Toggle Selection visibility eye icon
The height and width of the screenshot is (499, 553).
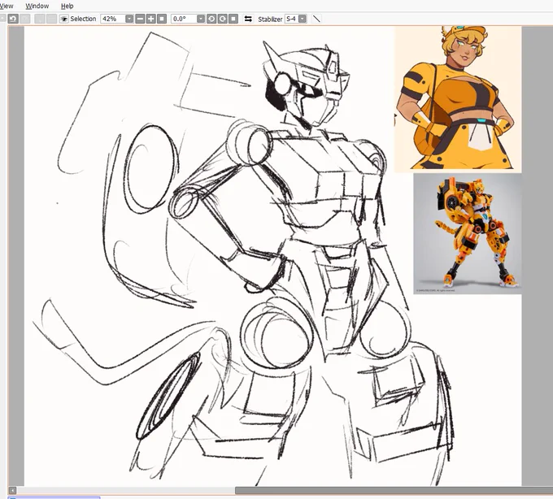[x=63, y=19]
